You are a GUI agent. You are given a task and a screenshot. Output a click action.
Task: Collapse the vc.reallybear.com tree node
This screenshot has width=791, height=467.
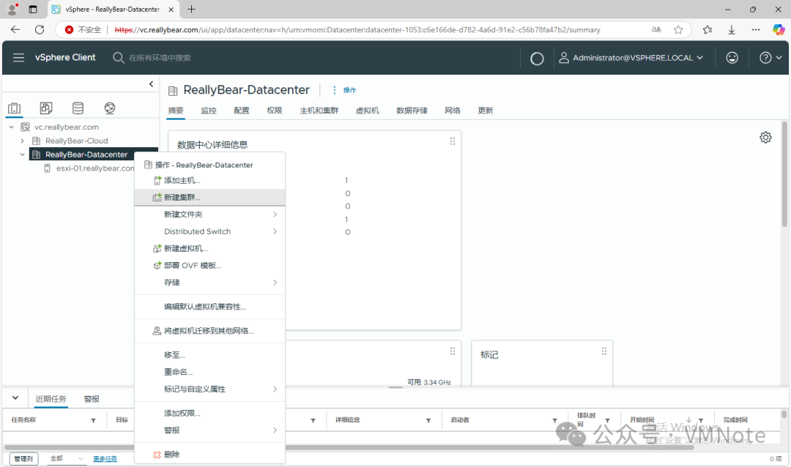tap(12, 127)
